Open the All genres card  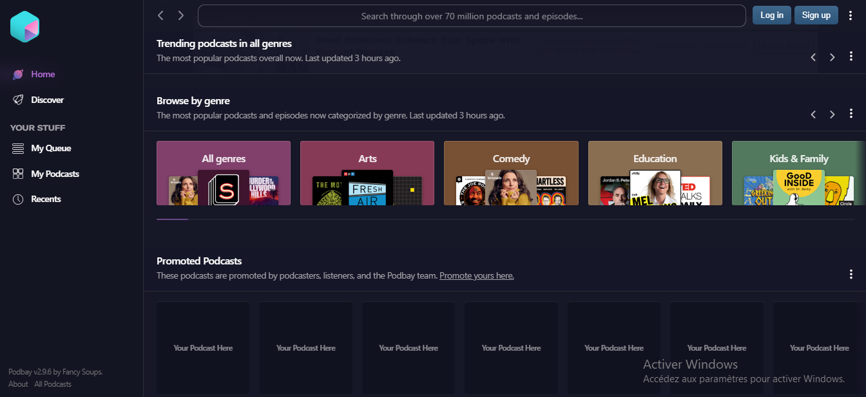coord(224,173)
